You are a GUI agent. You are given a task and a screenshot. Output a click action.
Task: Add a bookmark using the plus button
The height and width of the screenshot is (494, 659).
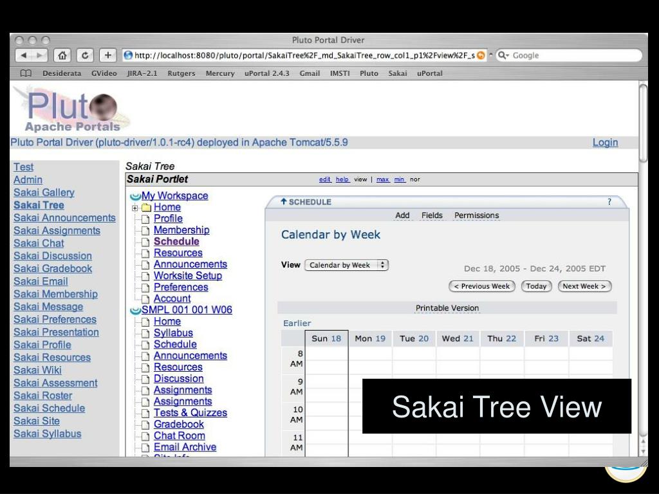click(108, 55)
